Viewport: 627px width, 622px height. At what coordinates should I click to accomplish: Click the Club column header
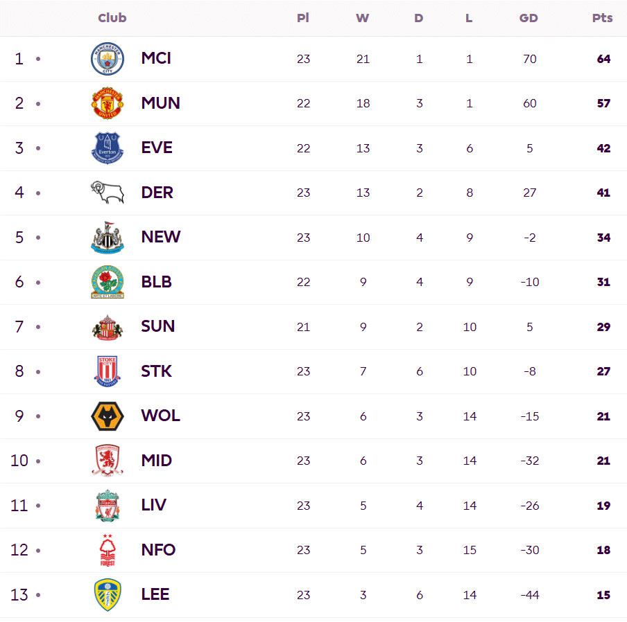(x=112, y=18)
